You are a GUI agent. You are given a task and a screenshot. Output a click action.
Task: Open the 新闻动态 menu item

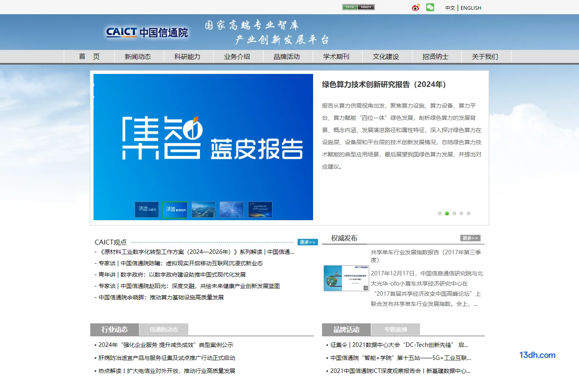pos(138,56)
